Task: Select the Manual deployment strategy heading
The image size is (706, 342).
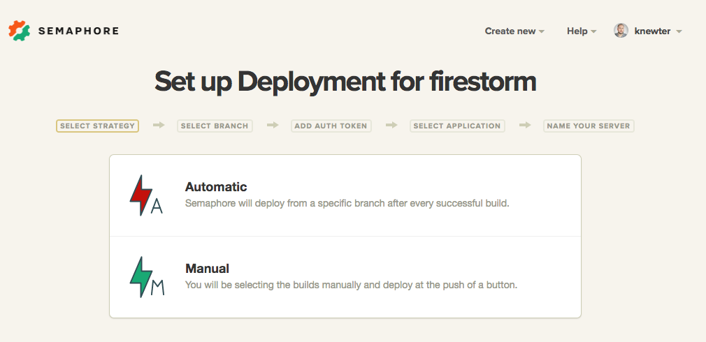Action: (x=207, y=268)
